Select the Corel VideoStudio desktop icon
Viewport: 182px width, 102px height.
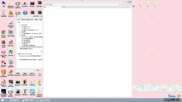[11, 83]
